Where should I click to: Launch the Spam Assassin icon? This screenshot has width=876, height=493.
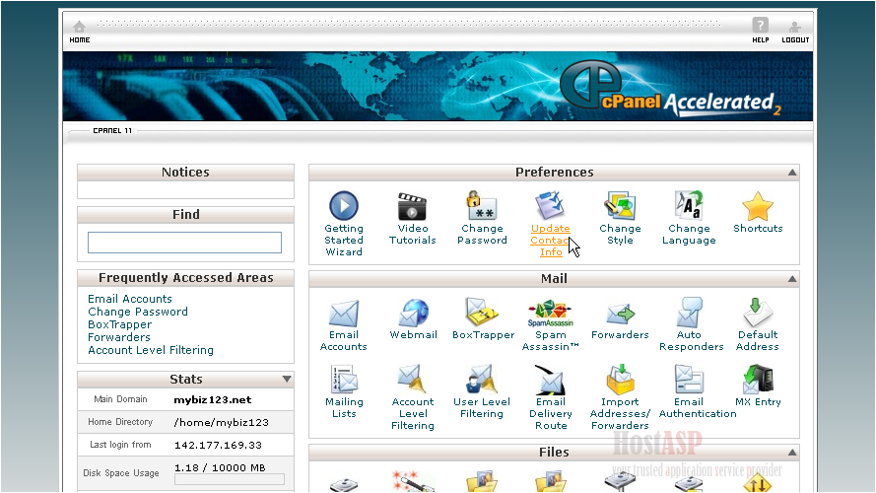[x=551, y=314]
